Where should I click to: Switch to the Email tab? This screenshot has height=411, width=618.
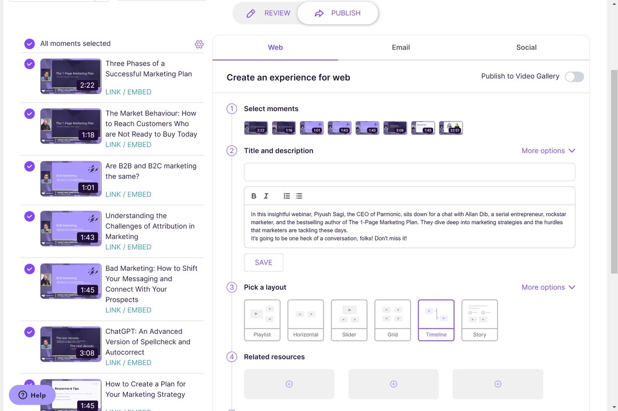tap(401, 47)
